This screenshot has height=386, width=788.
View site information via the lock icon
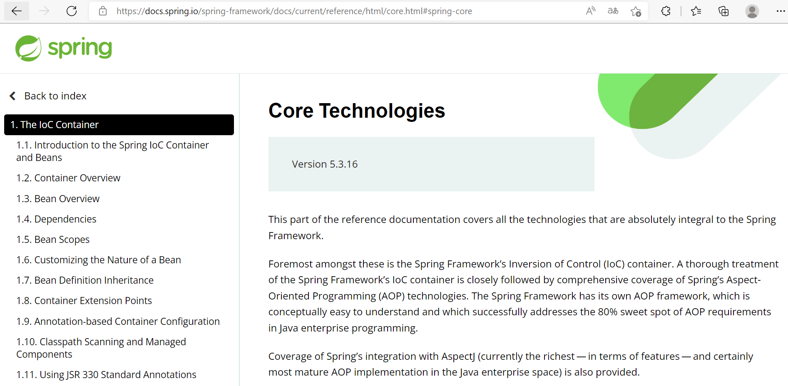coord(102,11)
